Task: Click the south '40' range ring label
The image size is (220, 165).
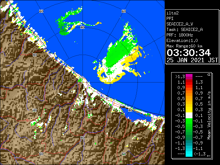Action: pyautogui.click(x=82, y=137)
